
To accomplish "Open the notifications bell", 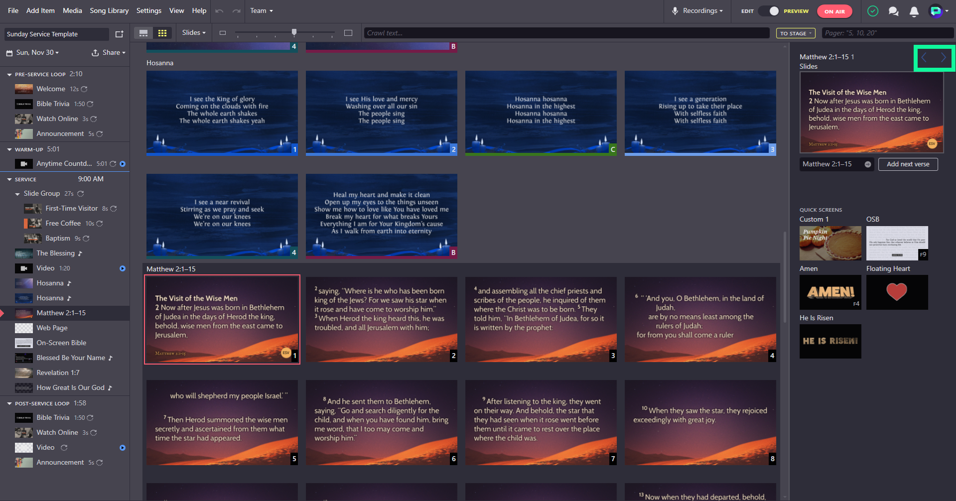I will pyautogui.click(x=914, y=11).
